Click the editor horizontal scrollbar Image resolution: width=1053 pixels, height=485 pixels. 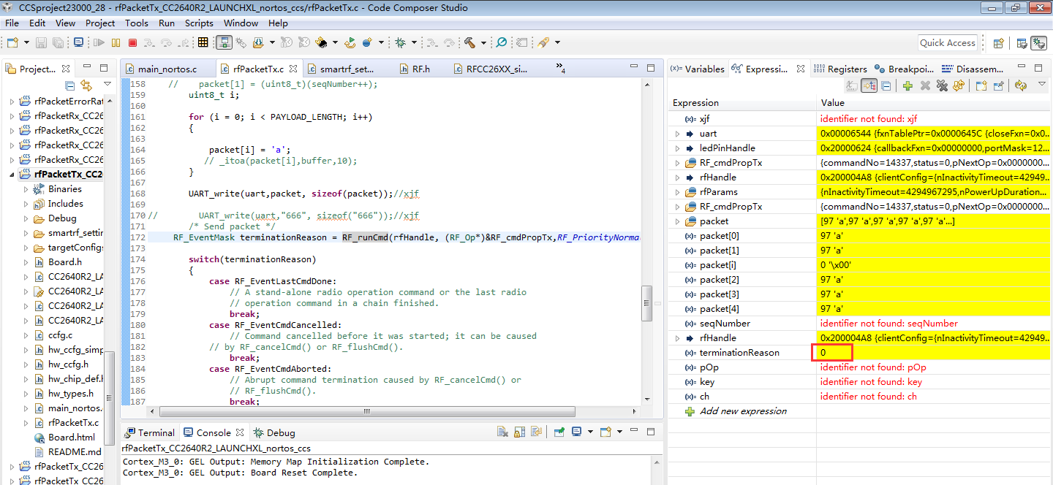(366, 412)
